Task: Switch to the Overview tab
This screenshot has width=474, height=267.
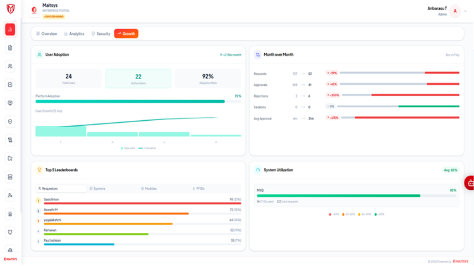Action: coord(47,34)
